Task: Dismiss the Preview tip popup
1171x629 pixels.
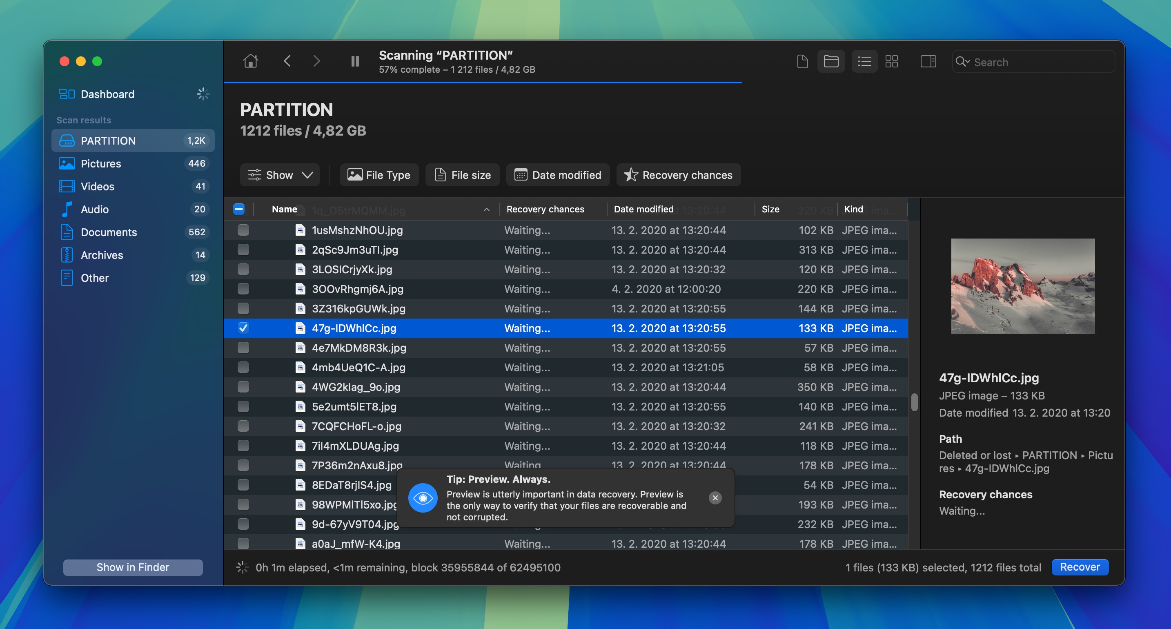Action: pos(715,497)
